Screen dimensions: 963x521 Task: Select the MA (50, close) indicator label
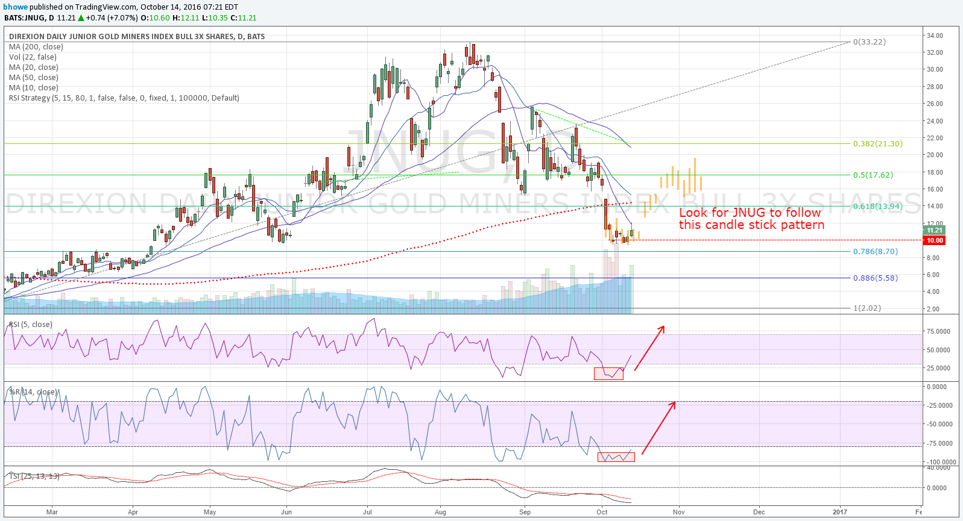coord(34,78)
